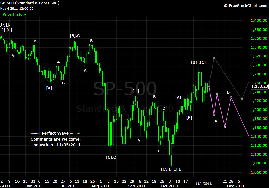Click the '11/4/2011' date marker on the axis
This screenshot has width=269, height=188.
point(204,184)
